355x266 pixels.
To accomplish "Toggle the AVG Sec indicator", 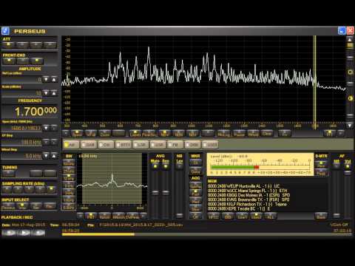I will click(166, 166).
